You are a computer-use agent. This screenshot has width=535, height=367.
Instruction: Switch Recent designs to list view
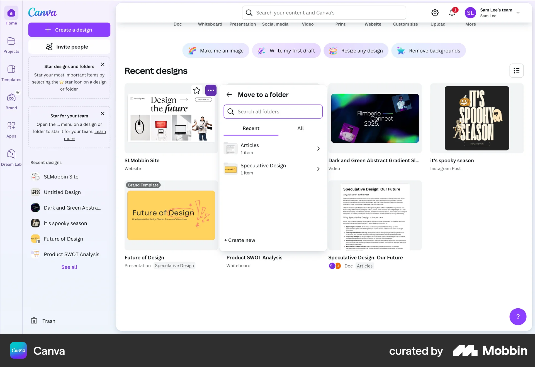[x=517, y=71]
